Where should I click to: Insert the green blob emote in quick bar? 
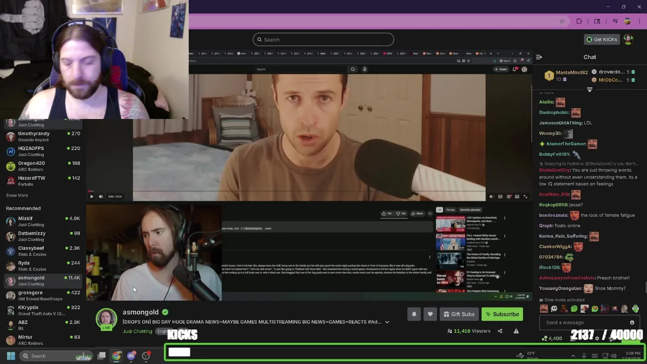coord(574,309)
